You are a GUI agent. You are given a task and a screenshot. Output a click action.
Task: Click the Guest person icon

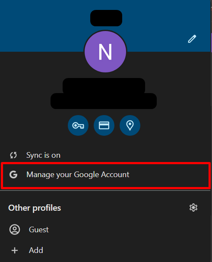tap(15, 229)
